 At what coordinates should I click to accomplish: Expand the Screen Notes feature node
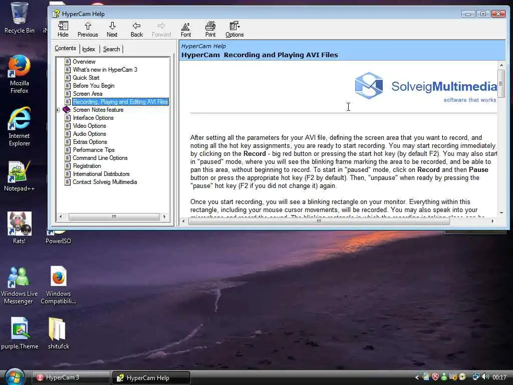click(58, 110)
